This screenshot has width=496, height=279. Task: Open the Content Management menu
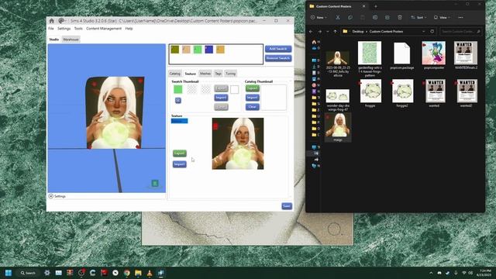pyautogui.click(x=104, y=29)
